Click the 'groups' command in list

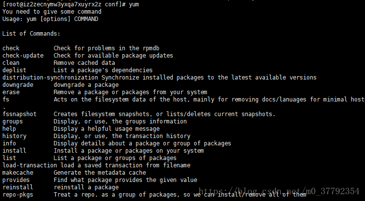coord(13,121)
